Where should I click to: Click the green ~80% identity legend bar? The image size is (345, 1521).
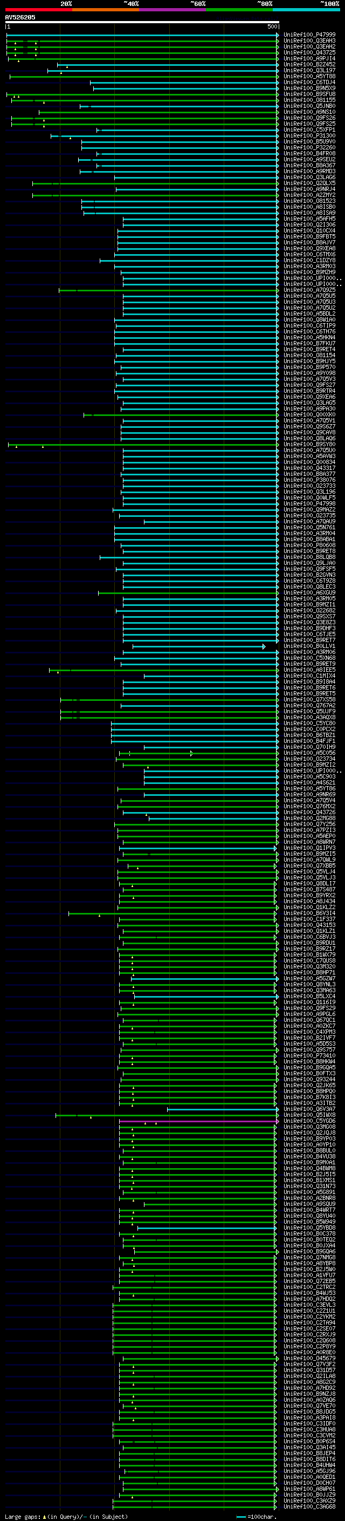click(x=239, y=10)
